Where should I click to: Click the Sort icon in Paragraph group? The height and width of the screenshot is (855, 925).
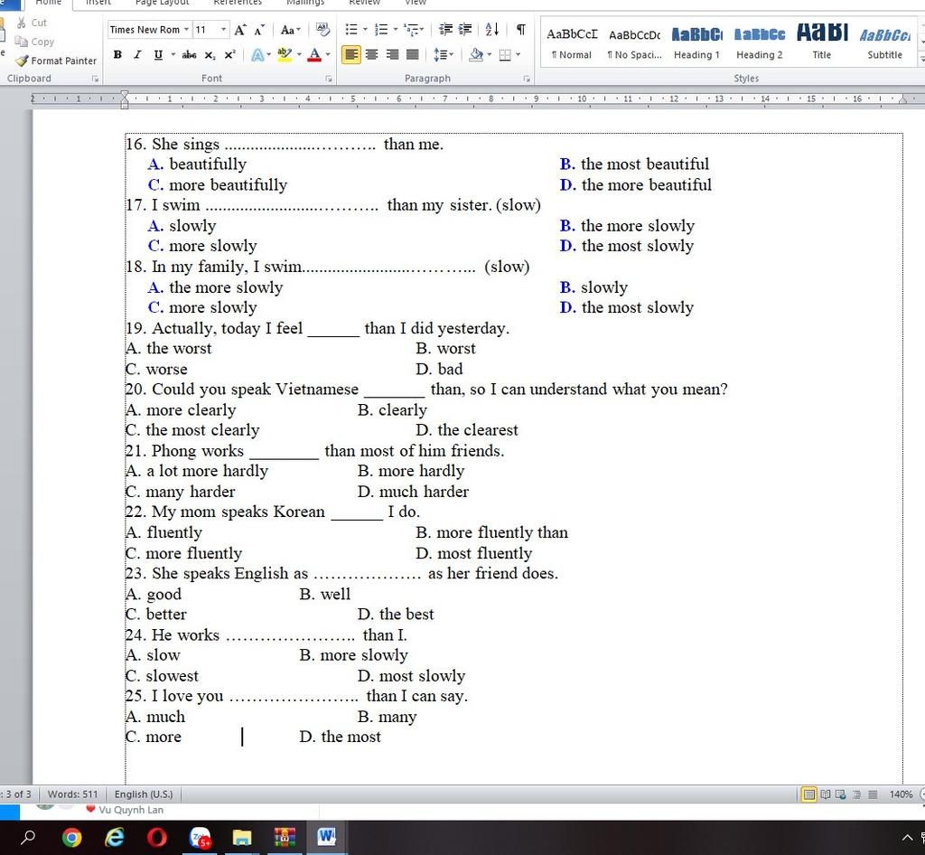[491, 30]
